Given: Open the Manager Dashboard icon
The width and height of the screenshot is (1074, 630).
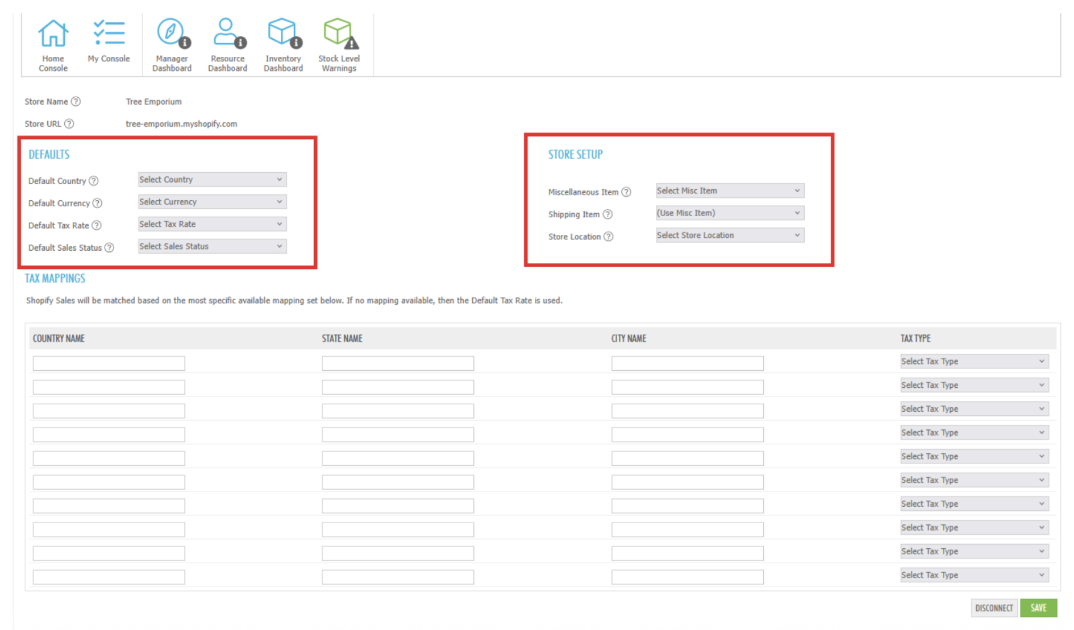Looking at the screenshot, I should (172, 33).
